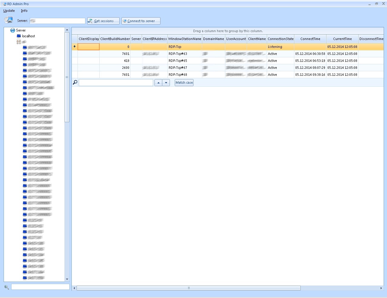Open the Info menu
Screen dimensions: 387x298
(24, 11)
